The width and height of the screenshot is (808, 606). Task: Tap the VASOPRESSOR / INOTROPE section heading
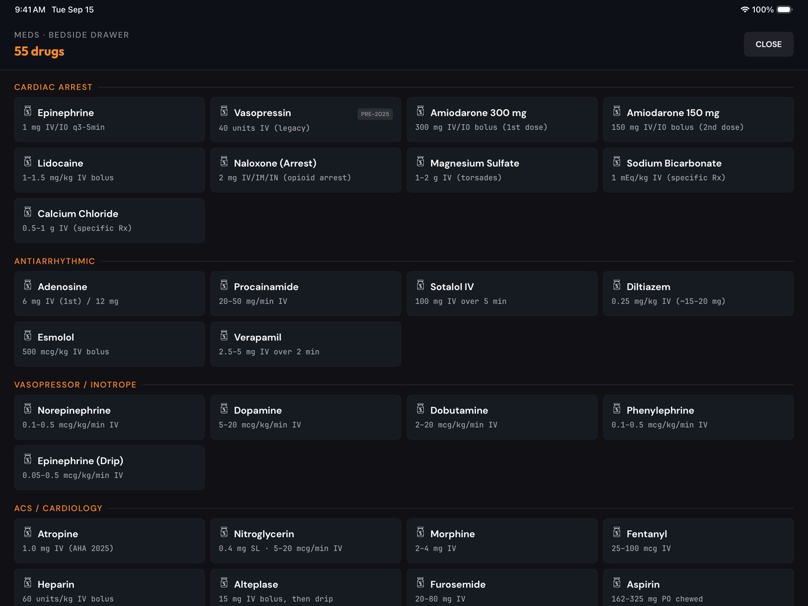[75, 385]
